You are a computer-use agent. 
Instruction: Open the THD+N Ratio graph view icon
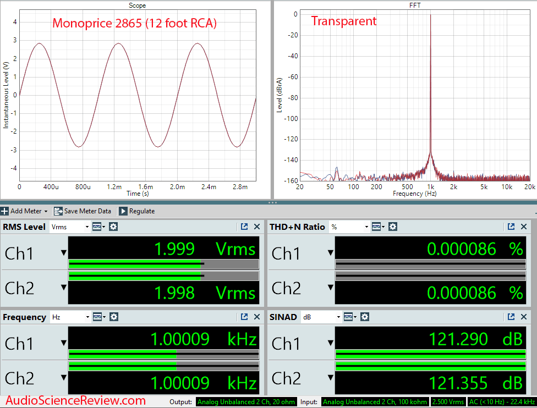pyautogui.click(x=378, y=227)
